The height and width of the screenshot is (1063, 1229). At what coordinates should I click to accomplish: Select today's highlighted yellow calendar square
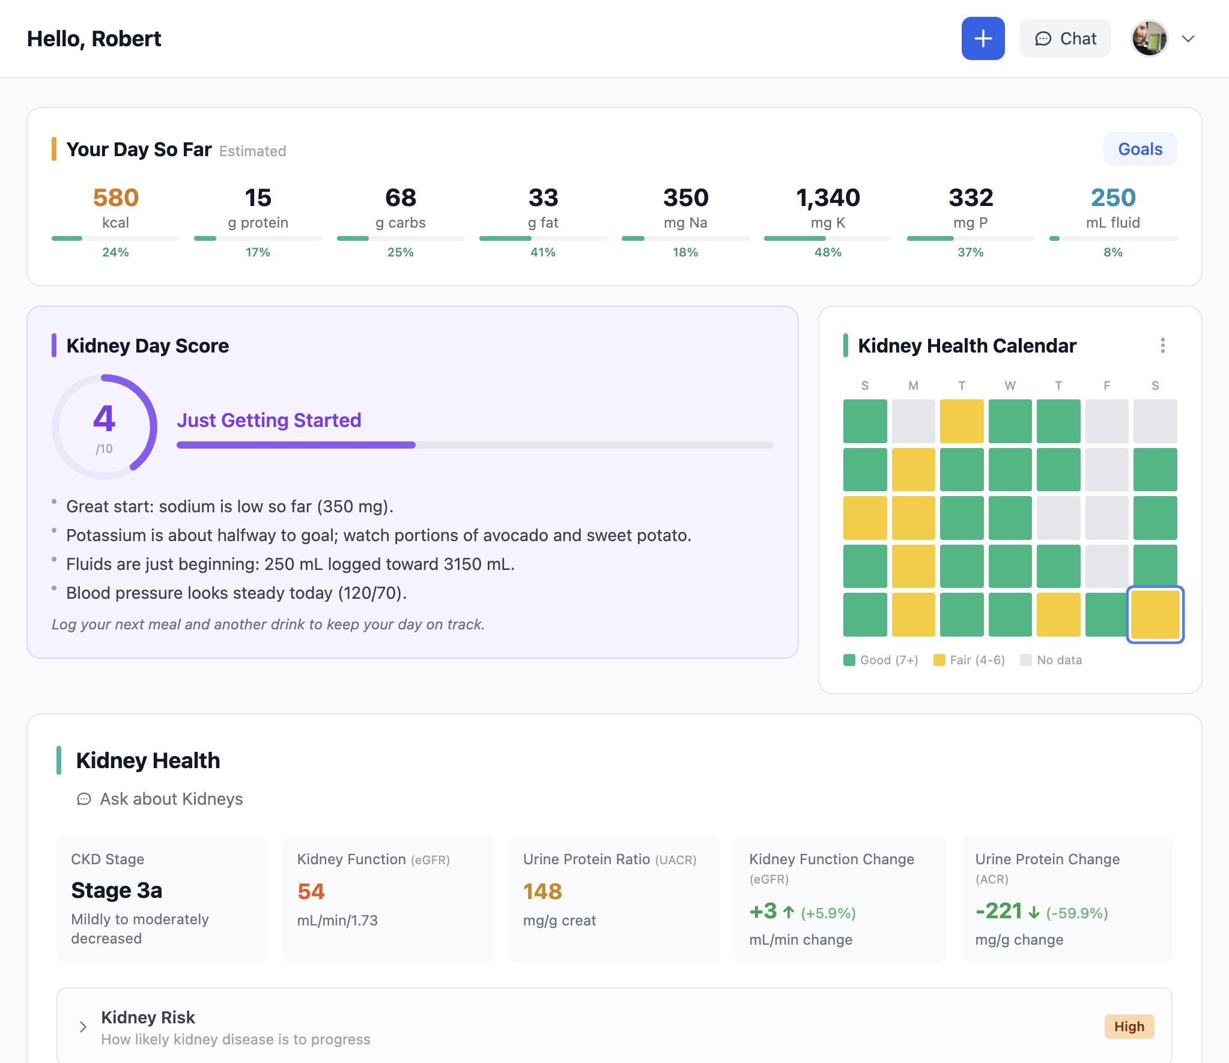click(x=1155, y=614)
